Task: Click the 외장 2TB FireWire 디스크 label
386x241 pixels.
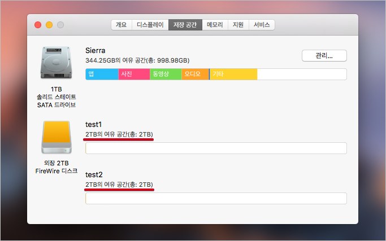Action: click(57, 167)
